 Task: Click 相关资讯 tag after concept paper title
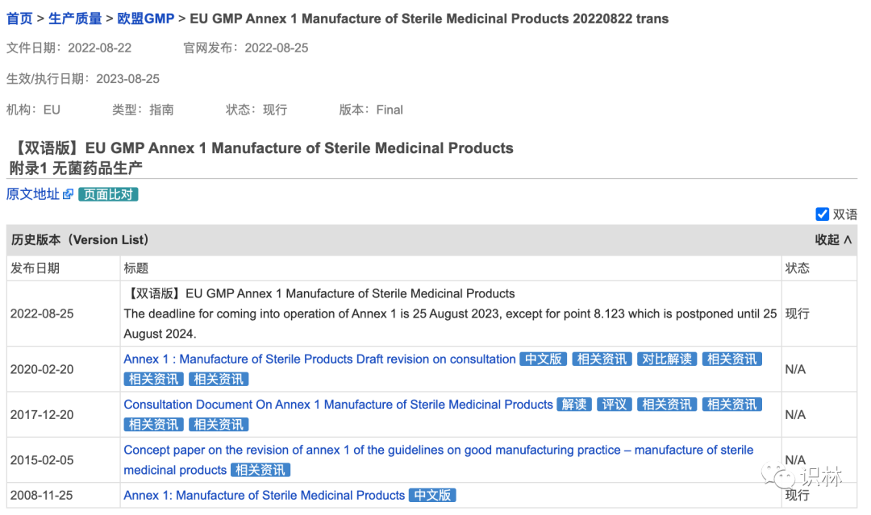(x=260, y=470)
